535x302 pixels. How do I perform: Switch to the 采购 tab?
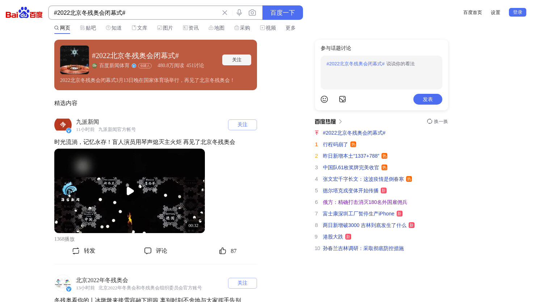(242, 28)
